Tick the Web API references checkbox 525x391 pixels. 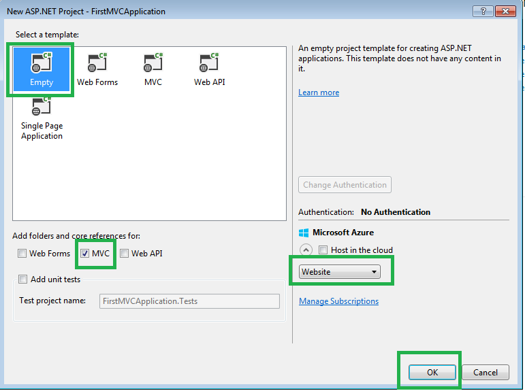click(124, 254)
